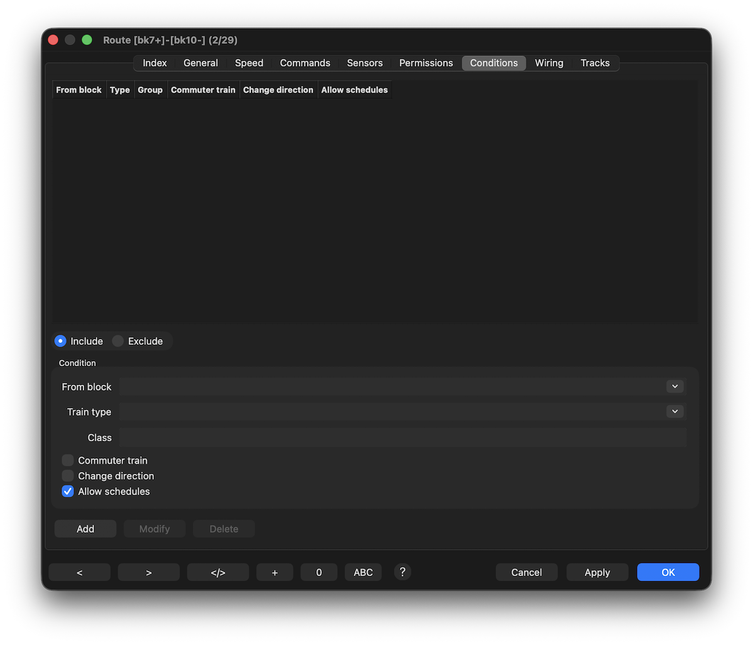Viewport: 753px width, 645px height.
Task: Open the XML view </> button
Action: (x=218, y=572)
